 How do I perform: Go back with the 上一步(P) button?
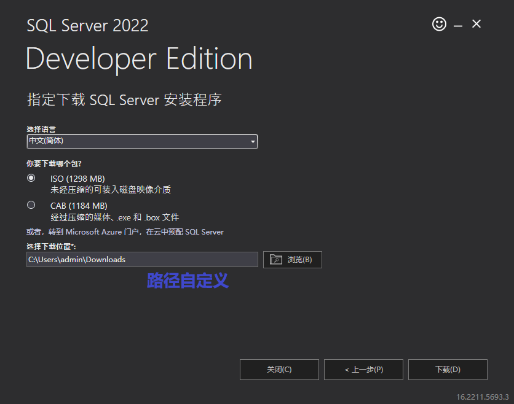click(363, 370)
